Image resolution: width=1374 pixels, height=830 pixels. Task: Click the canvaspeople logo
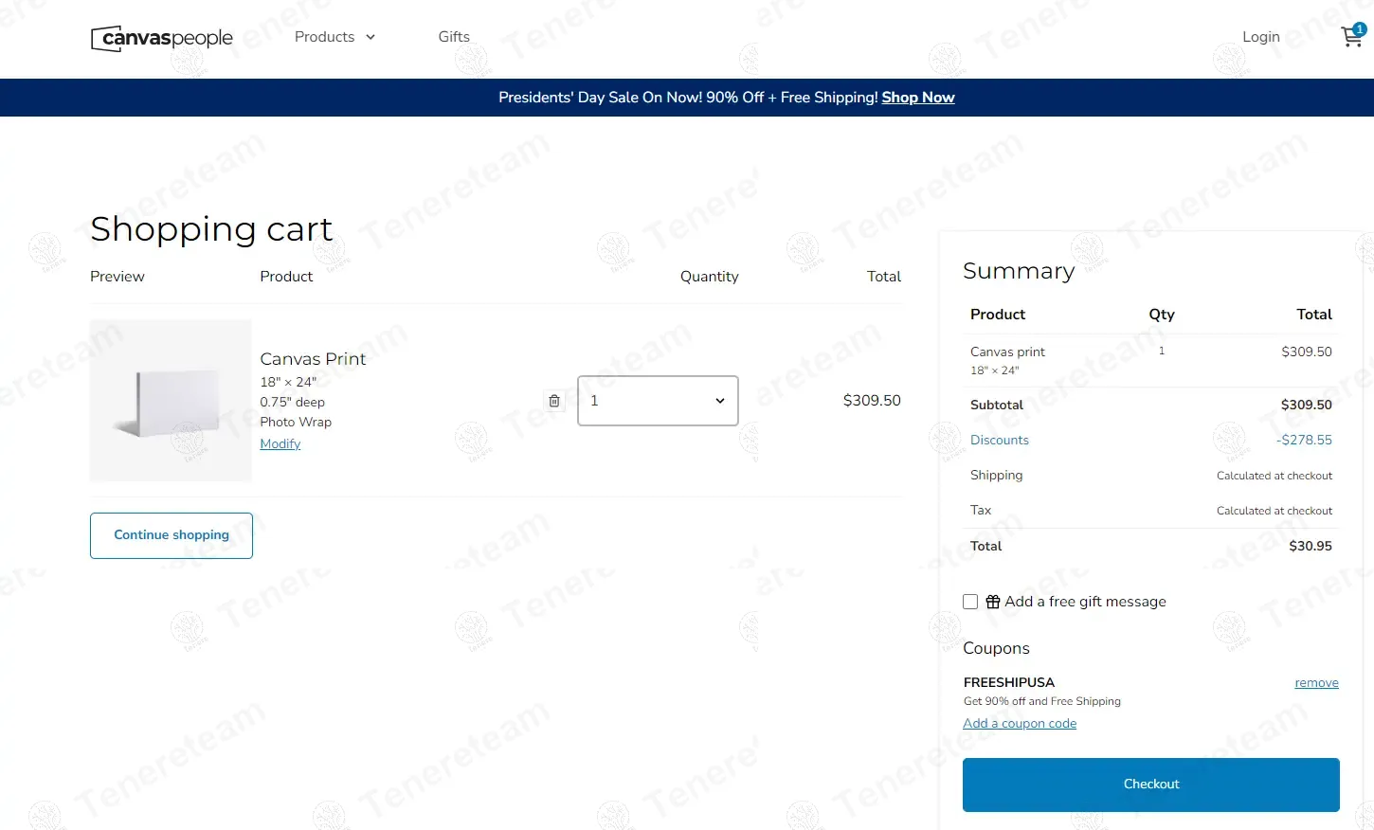point(162,38)
